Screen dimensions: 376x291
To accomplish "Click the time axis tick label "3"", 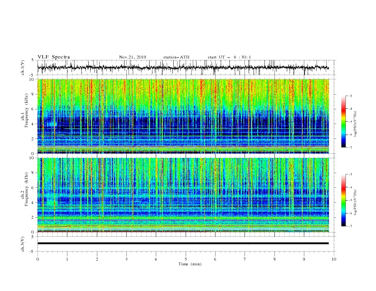I will click(x=126, y=259).
